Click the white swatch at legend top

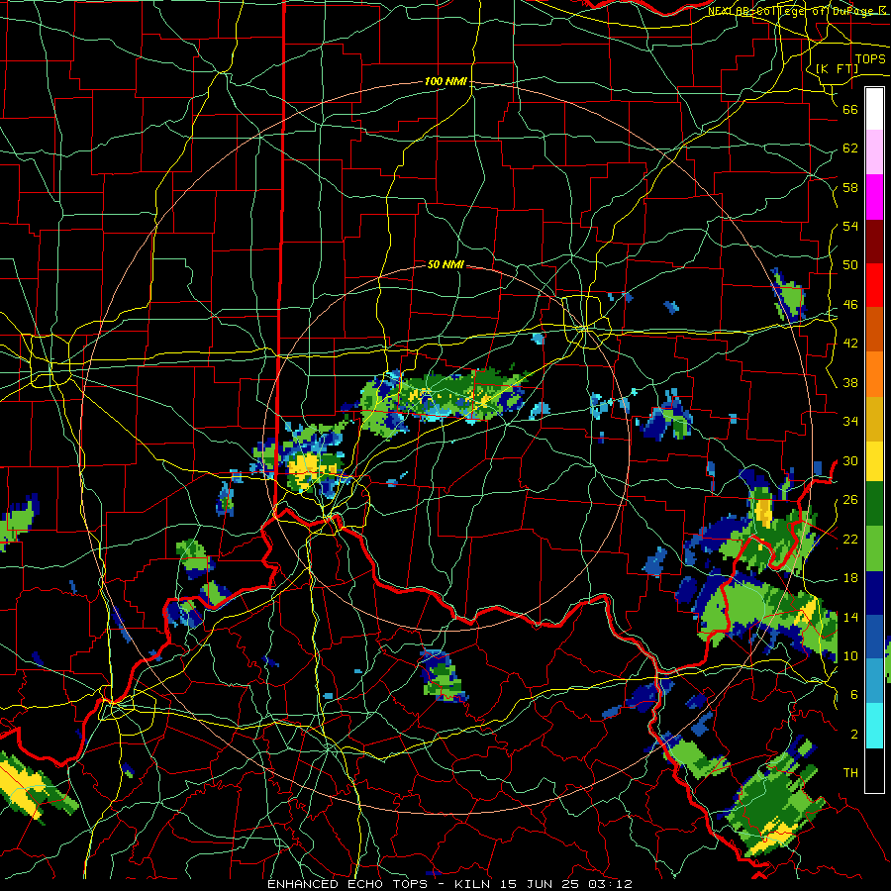pyautogui.click(x=874, y=109)
